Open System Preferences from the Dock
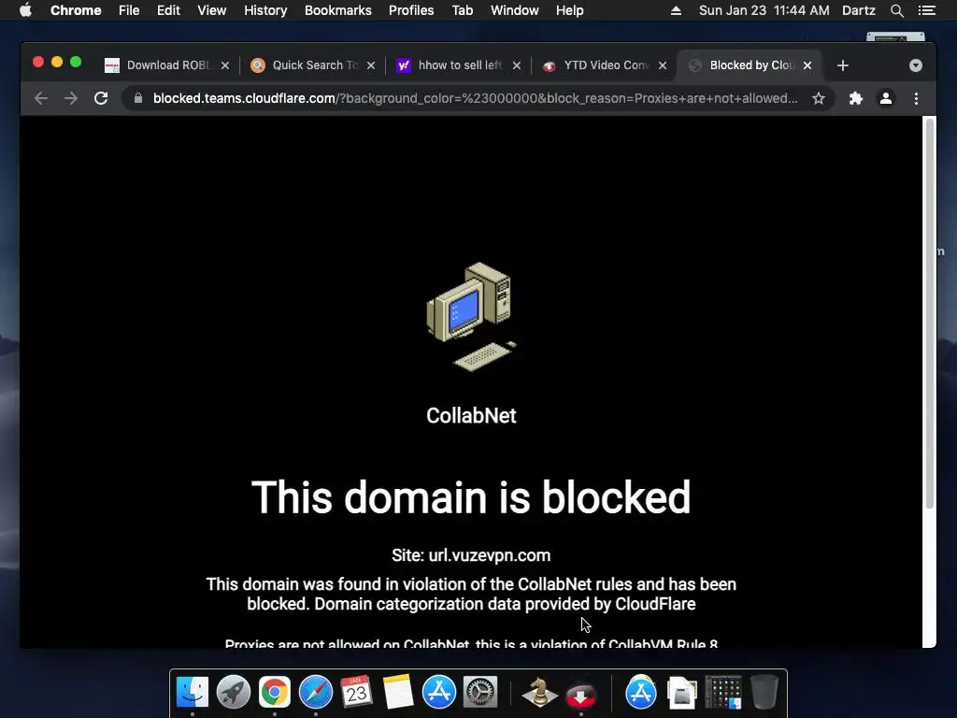The image size is (957, 718). [480, 692]
